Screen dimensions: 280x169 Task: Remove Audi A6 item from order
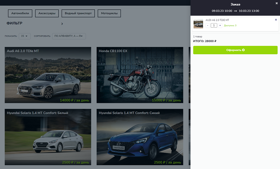point(276,20)
